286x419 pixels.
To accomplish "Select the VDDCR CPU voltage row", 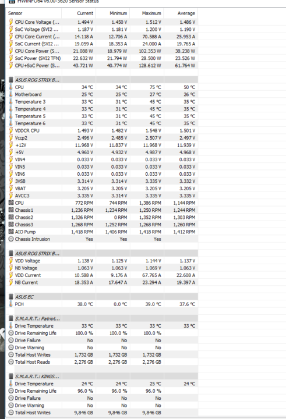I will [x=102, y=130].
